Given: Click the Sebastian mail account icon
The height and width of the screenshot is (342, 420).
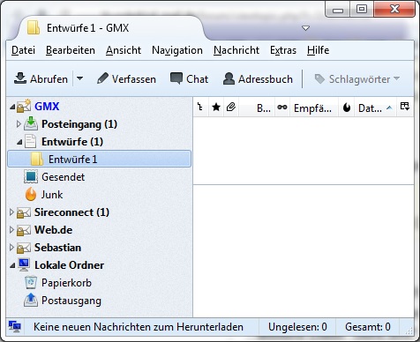Looking at the screenshot, I should 24,248.
